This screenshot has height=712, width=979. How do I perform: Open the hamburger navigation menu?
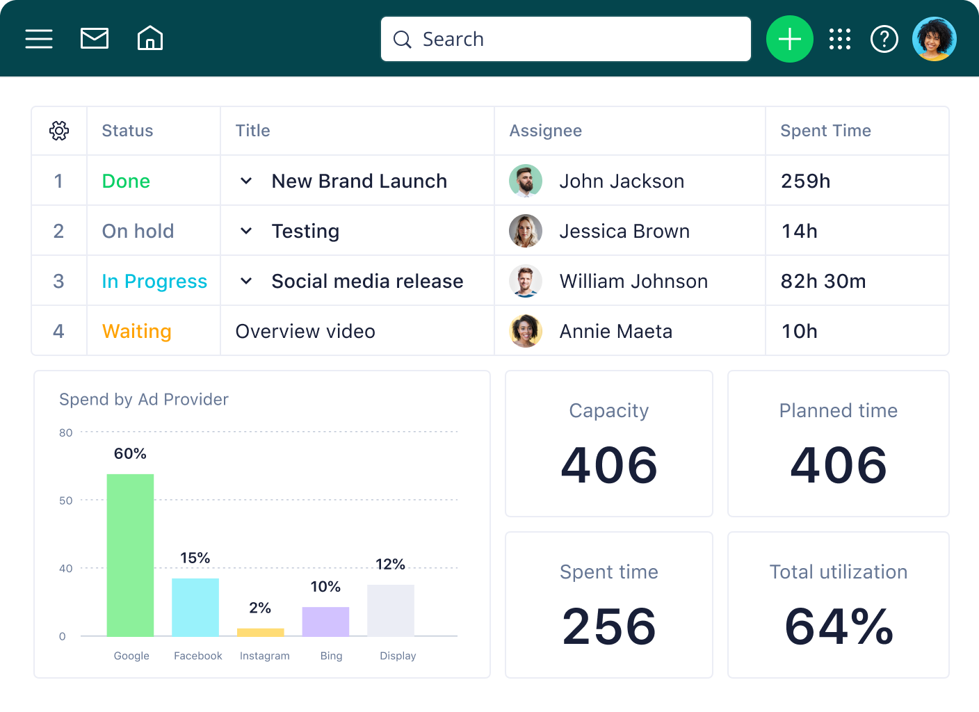(39, 39)
